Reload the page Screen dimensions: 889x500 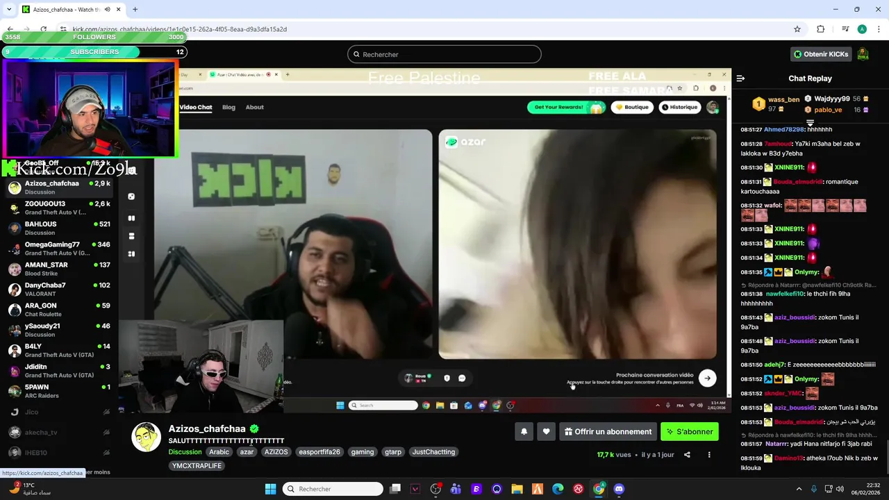[43, 29]
